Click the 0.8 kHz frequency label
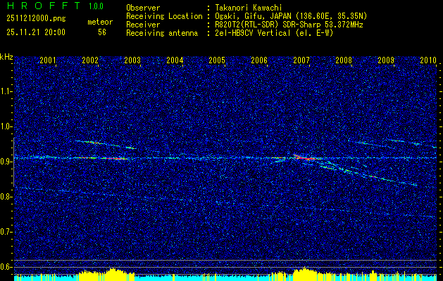This screenshot has width=443, height=281. tap(6, 197)
